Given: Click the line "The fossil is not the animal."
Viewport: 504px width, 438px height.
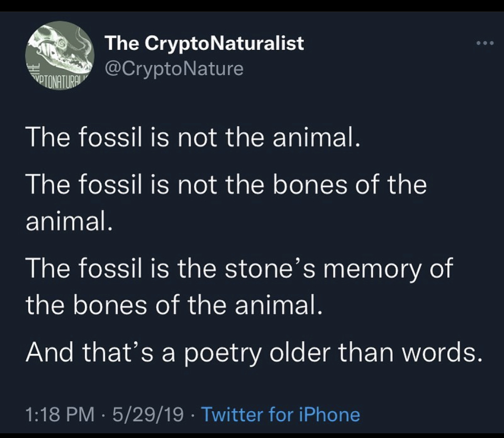Looking at the screenshot, I should click(192, 139).
